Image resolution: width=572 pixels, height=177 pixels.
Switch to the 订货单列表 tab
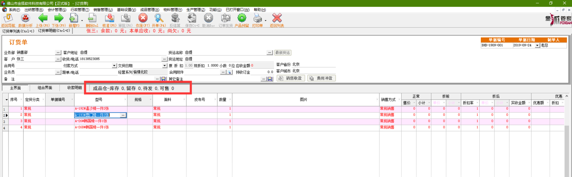[18, 31]
